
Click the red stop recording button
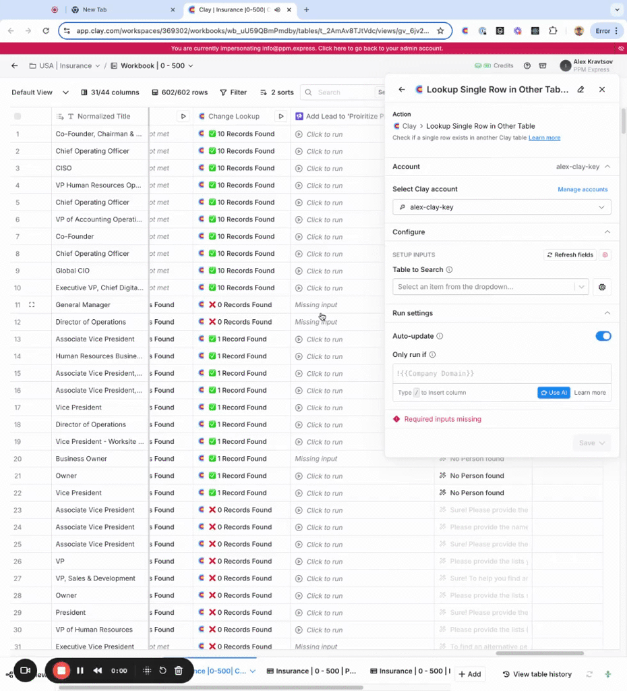(x=61, y=670)
